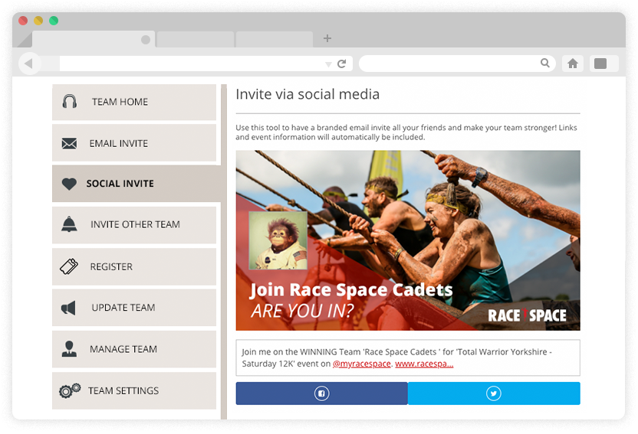Open the Team Home menu item

(x=134, y=102)
